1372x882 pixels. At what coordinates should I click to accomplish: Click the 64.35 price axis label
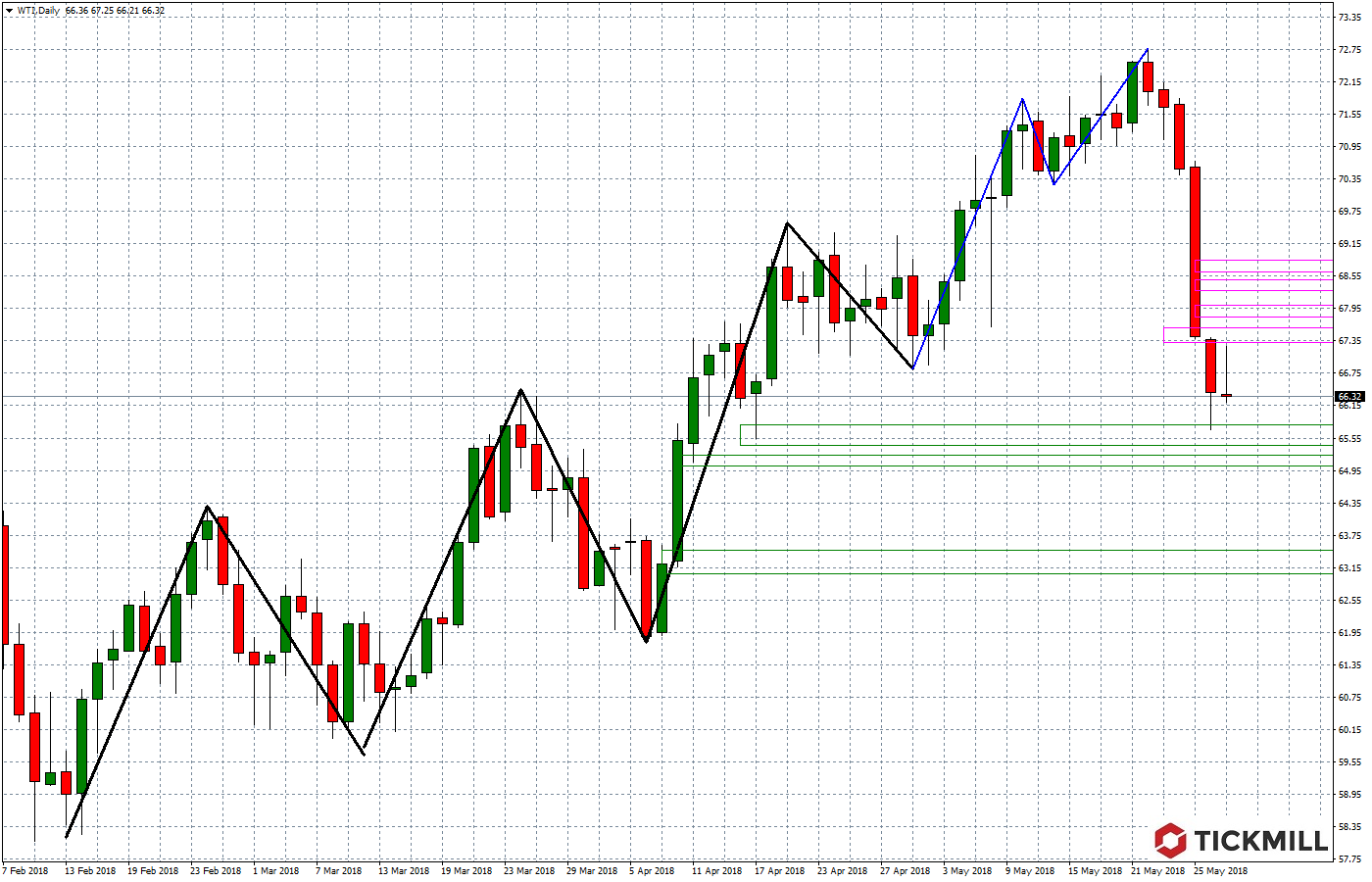click(1349, 504)
